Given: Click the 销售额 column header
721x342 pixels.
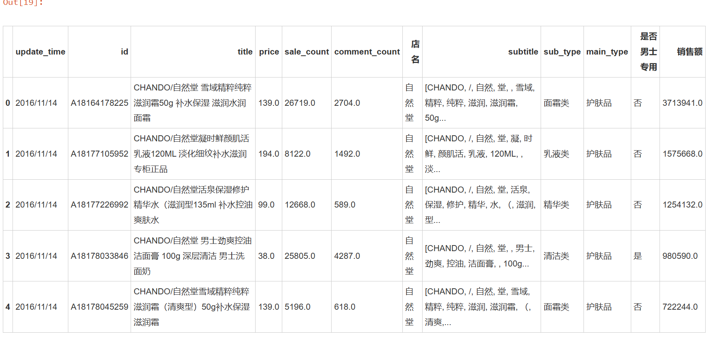Looking at the screenshot, I should point(689,52).
